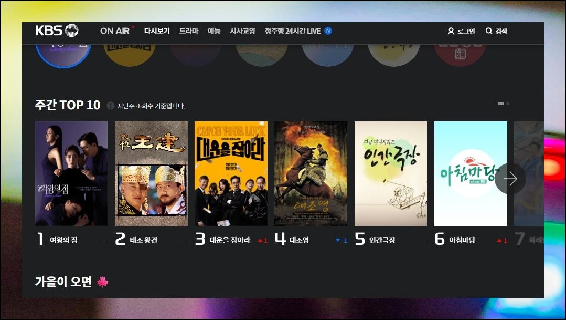Go to the 드라마 section
The image size is (566, 320).
(189, 30)
